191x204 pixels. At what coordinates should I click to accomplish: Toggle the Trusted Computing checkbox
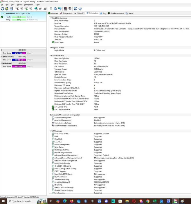[53, 179]
